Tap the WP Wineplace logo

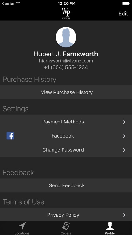[x=66, y=13]
